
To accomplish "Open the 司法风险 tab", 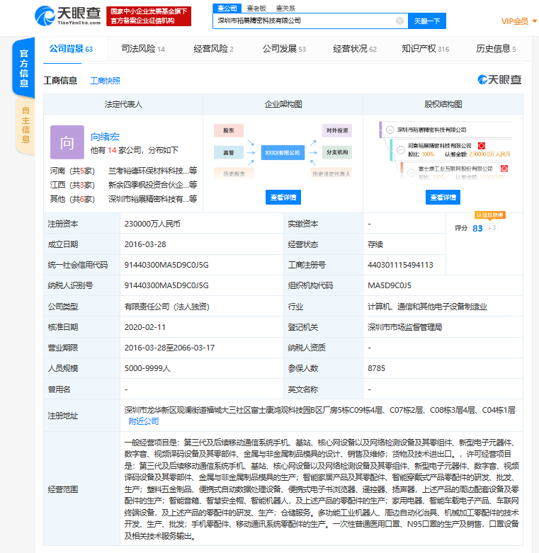I will tap(143, 49).
